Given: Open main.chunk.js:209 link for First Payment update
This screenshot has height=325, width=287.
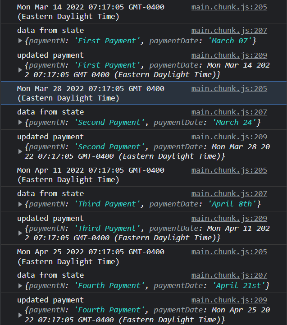Looking at the screenshot, I should pos(229,55).
